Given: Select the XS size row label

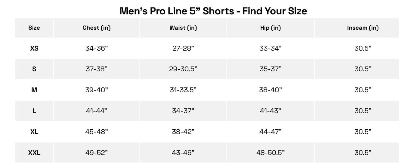Looking at the screenshot, I should click(34, 48).
